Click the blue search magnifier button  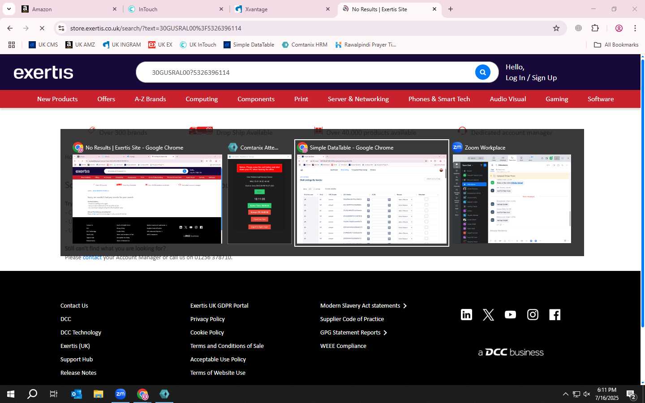tap(482, 72)
